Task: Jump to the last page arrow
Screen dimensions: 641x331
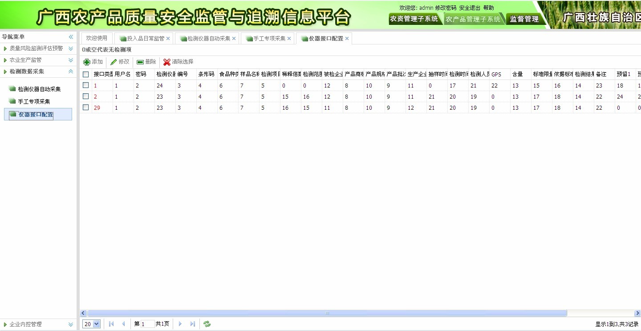Action: click(x=193, y=324)
